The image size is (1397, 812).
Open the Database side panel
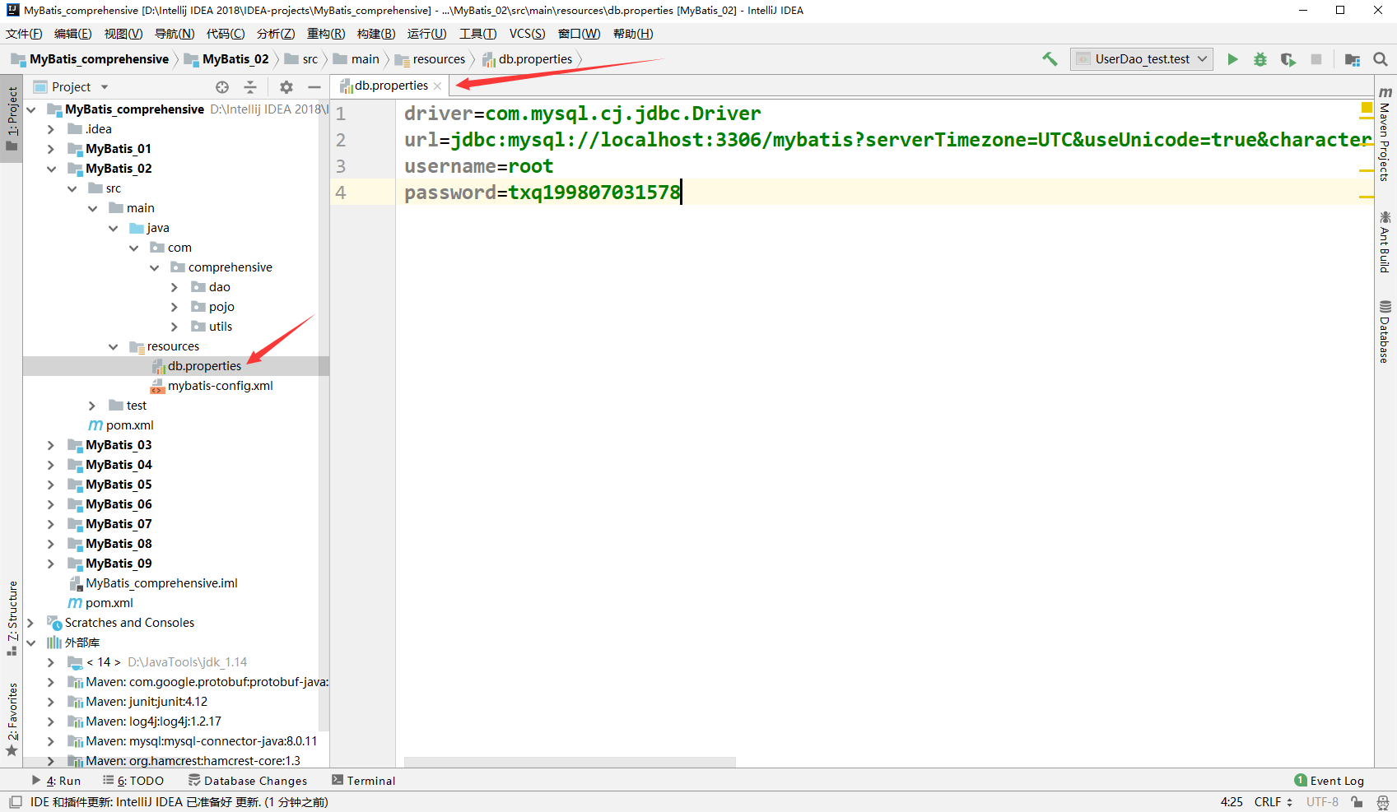point(1385,331)
